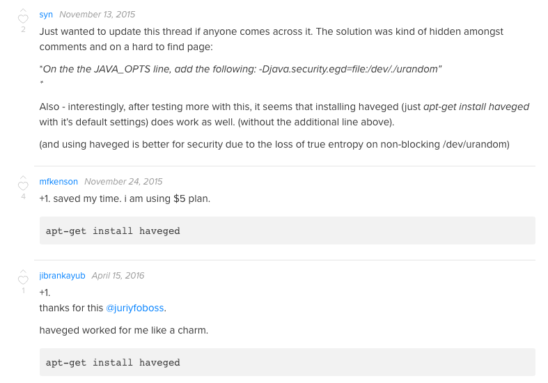This screenshot has height=383, width=548.
Task: Open syn's user profile
Action: tap(46, 15)
